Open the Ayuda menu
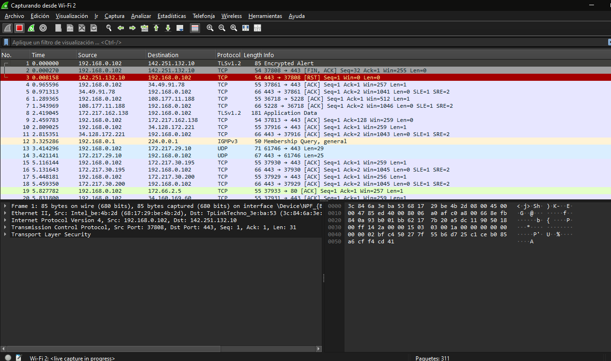 click(297, 16)
